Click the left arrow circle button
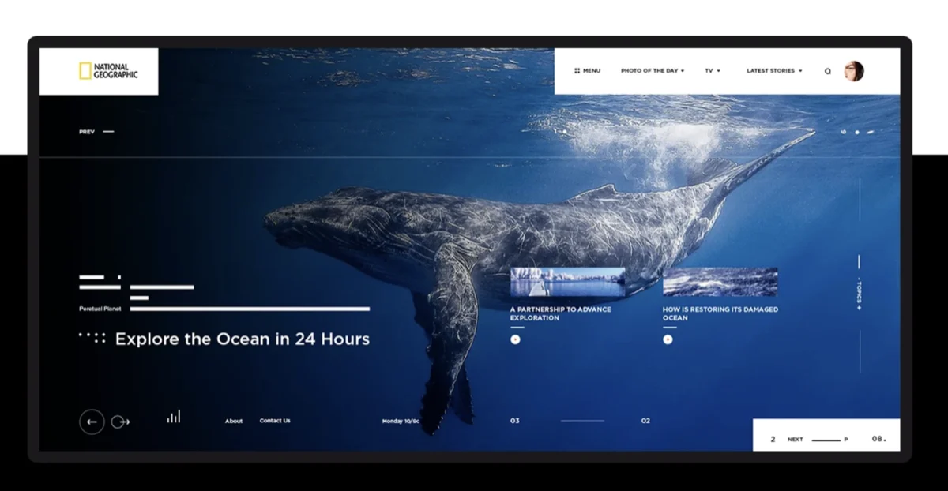The height and width of the screenshot is (491, 948). click(x=92, y=422)
